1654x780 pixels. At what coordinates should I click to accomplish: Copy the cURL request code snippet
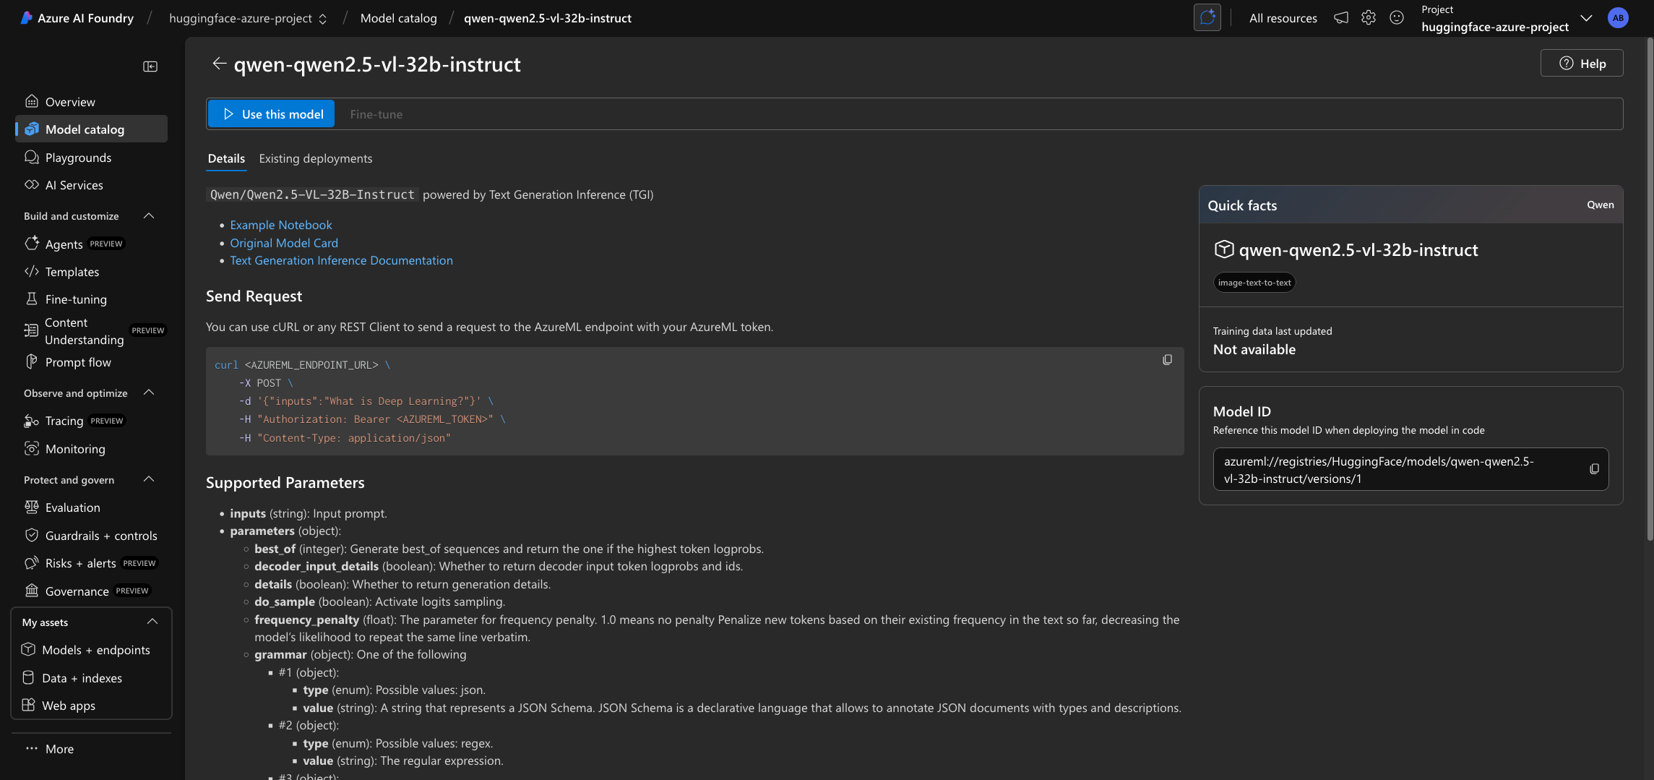pos(1167,359)
